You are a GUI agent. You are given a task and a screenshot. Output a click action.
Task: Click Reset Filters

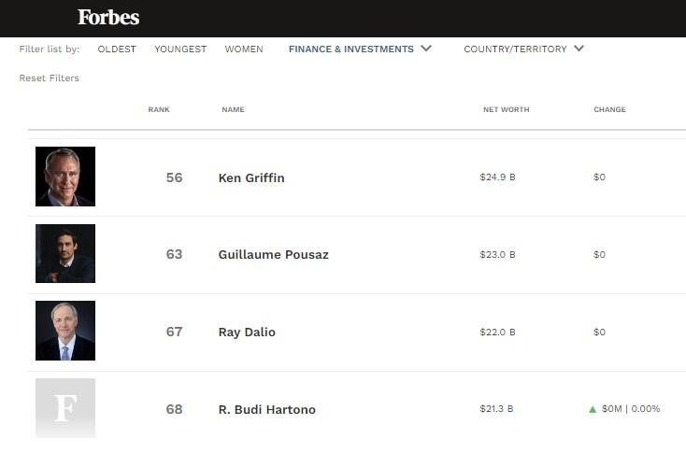[x=49, y=78]
